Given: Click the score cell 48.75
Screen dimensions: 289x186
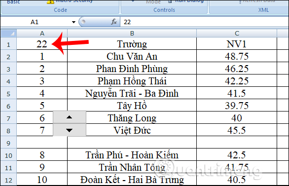Looking at the screenshot, I should click(x=237, y=56).
